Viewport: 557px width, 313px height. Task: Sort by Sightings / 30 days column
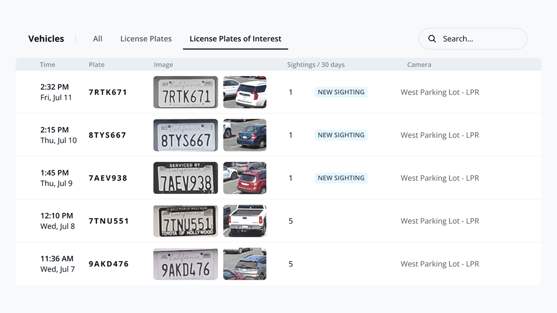coord(316,65)
